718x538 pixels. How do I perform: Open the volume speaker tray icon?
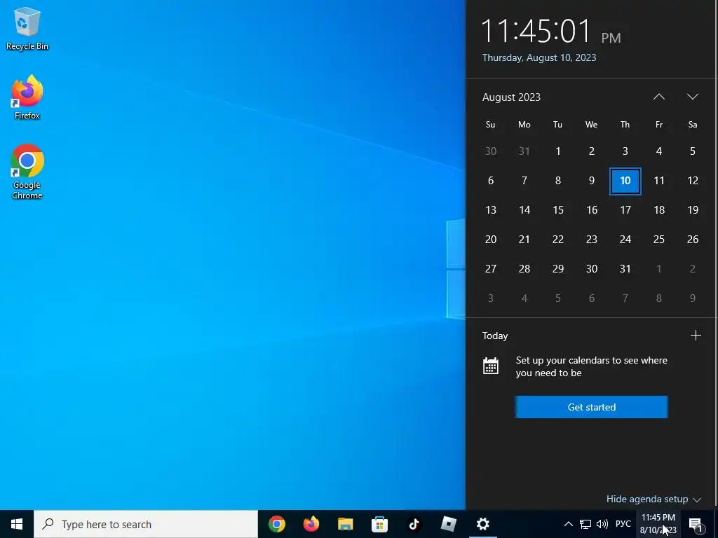602,524
